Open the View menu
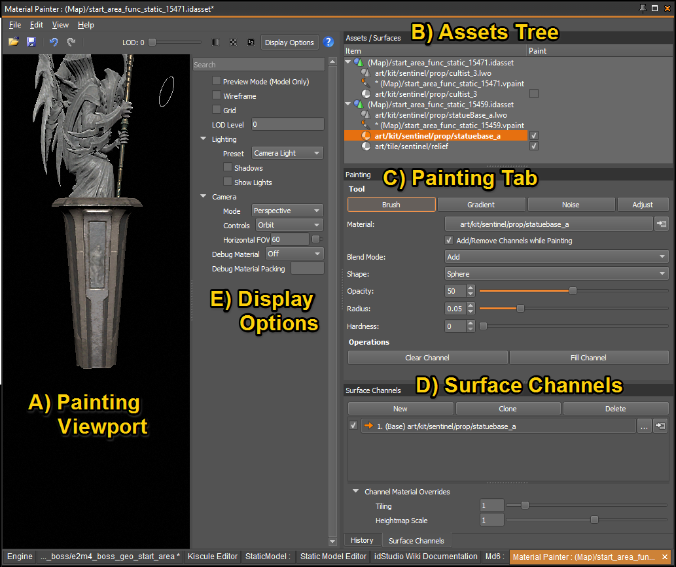 point(60,25)
